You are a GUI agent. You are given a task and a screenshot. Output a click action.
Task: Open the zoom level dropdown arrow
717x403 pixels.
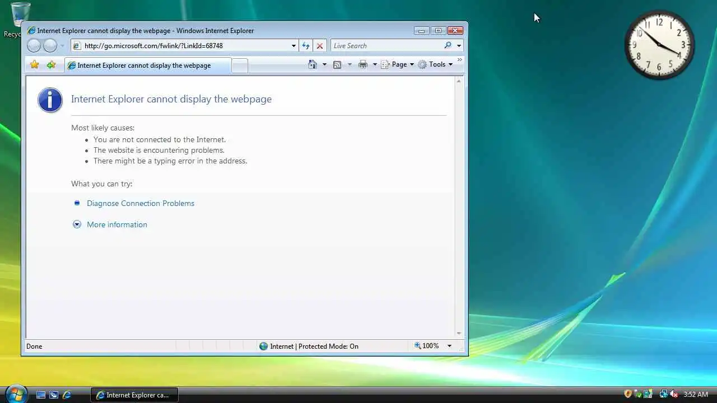pyautogui.click(x=449, y=346)
